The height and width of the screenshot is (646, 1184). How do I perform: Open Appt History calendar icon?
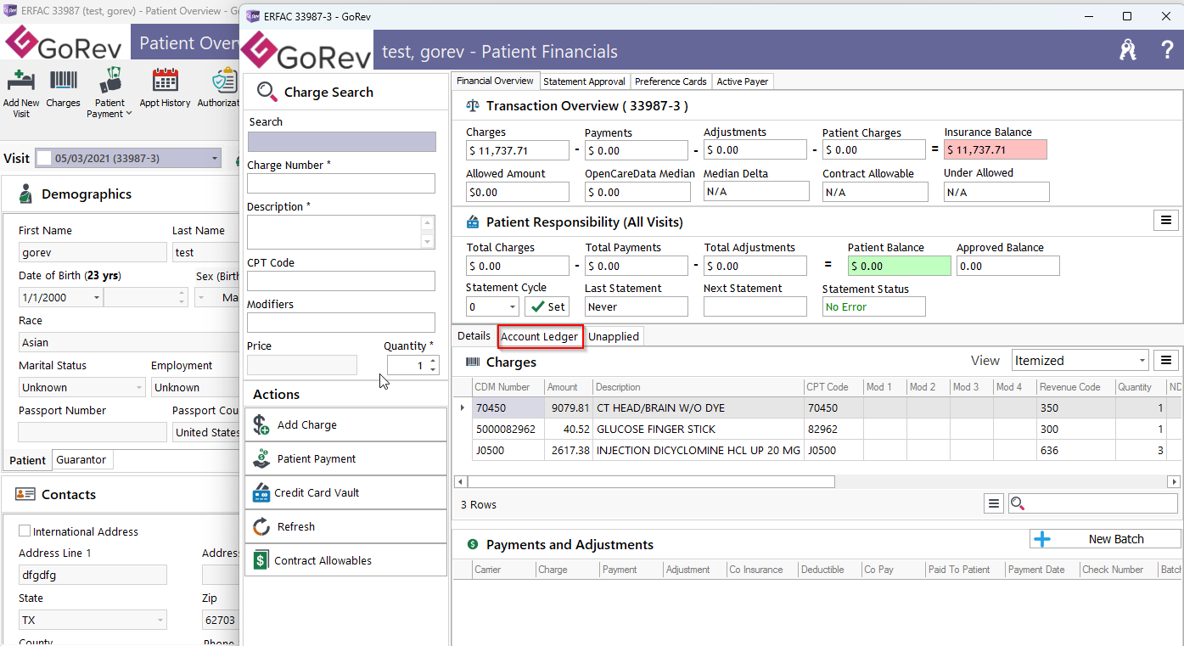tap(165, 81)
